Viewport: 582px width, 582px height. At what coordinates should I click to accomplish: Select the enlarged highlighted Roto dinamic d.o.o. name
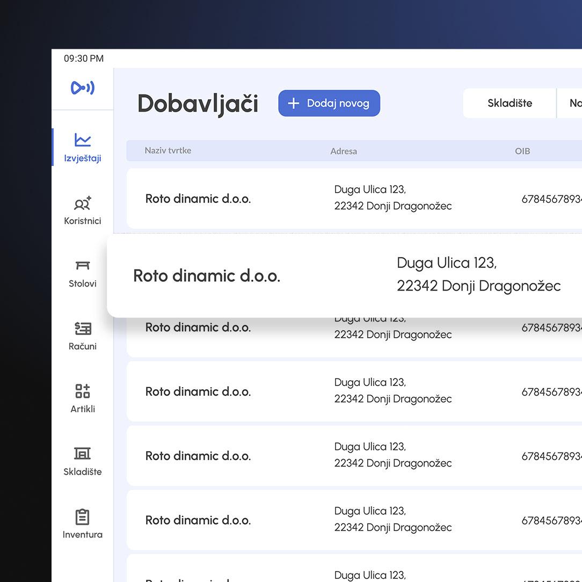[x=206, y=276]
